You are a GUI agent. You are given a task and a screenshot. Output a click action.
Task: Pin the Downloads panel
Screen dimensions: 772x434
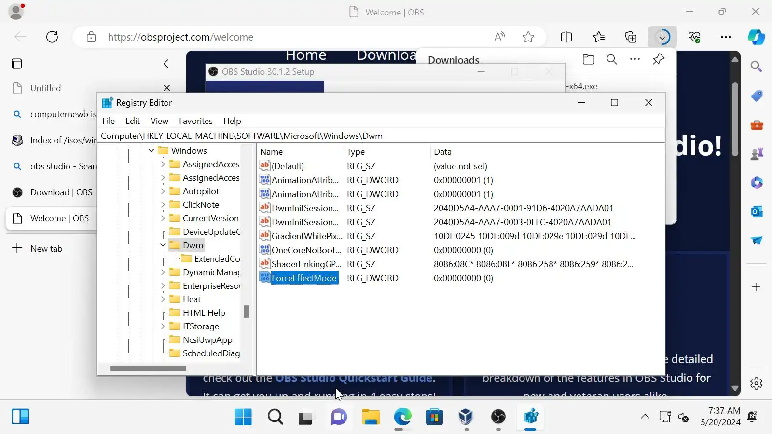[658, 59]
